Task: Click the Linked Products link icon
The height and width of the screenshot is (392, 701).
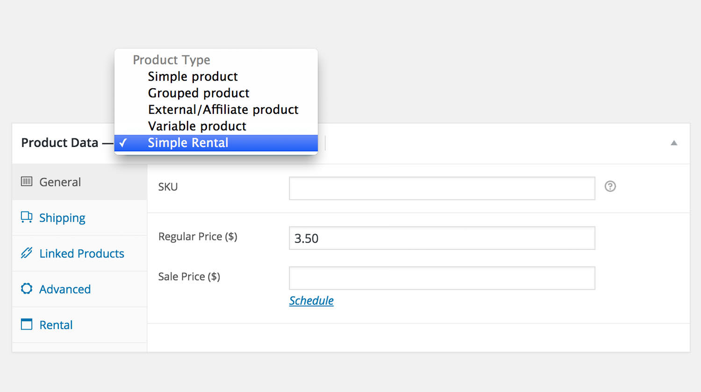Action: point(27,253)
